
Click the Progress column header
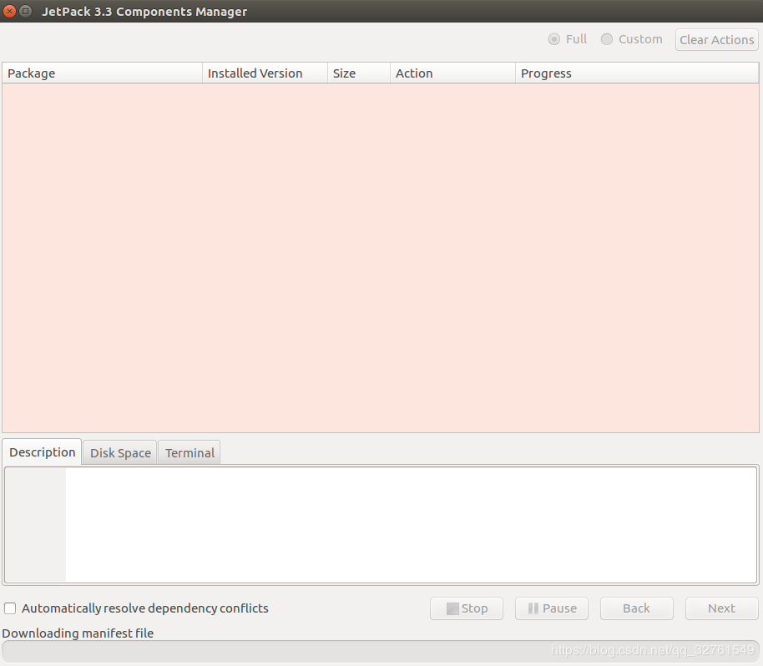(637, 73)
